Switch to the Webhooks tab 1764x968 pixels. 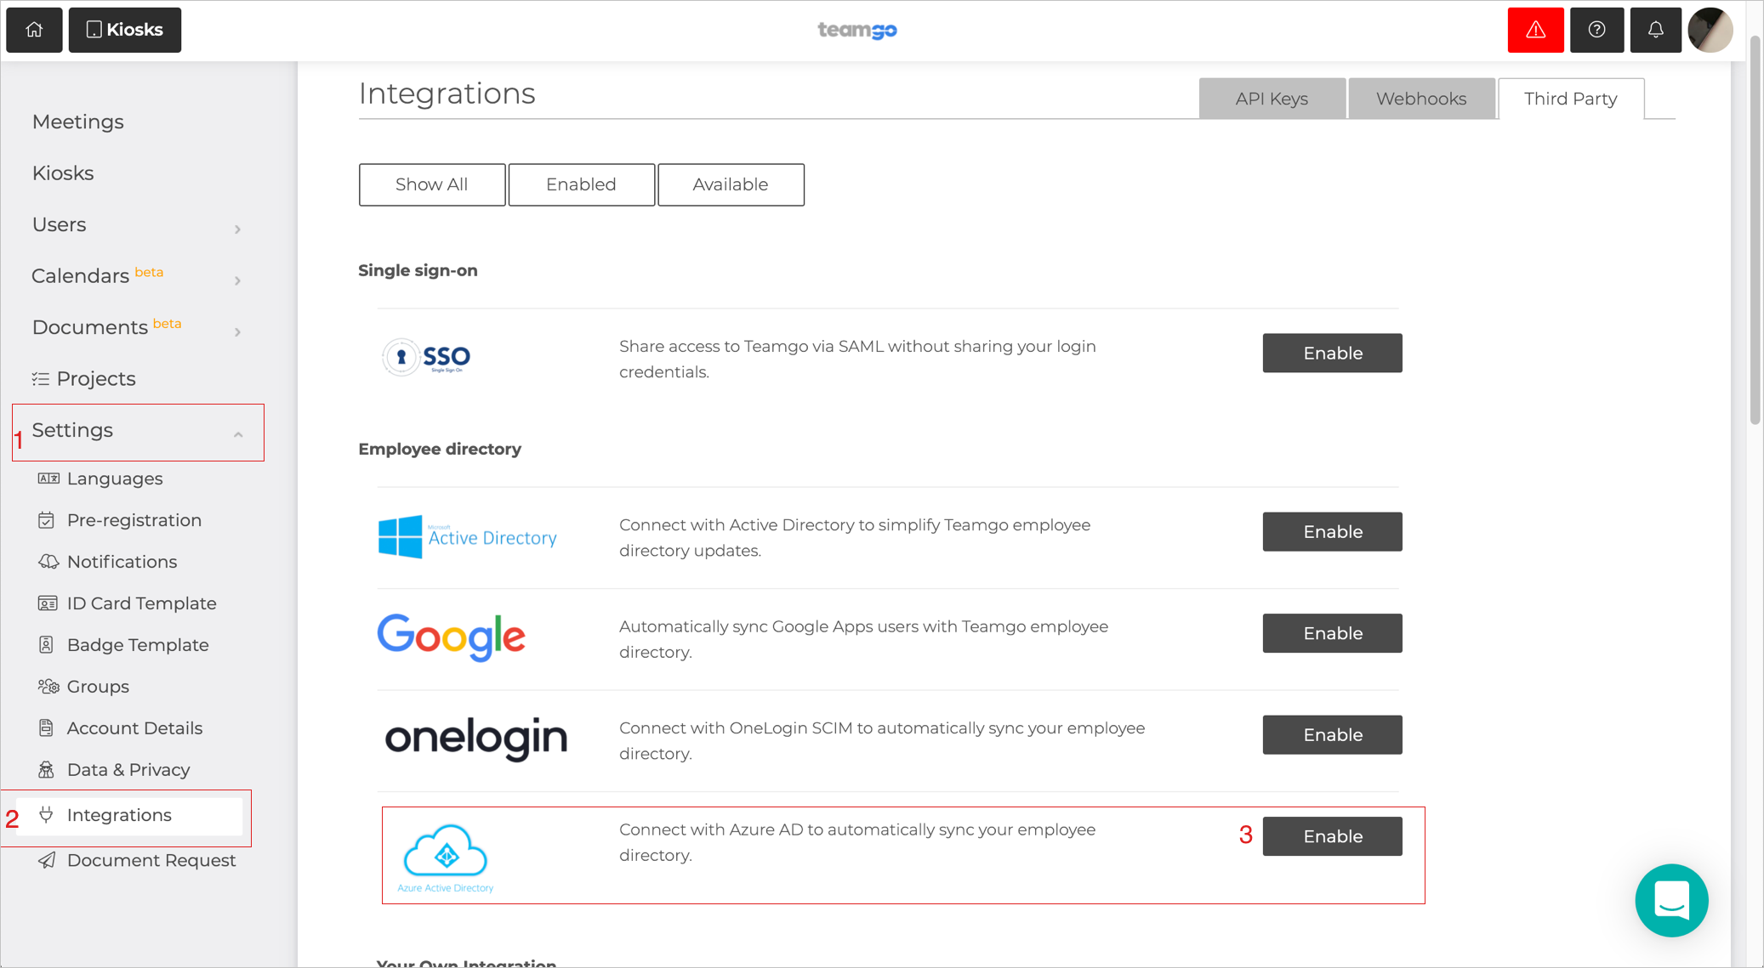pos(1420,99)
